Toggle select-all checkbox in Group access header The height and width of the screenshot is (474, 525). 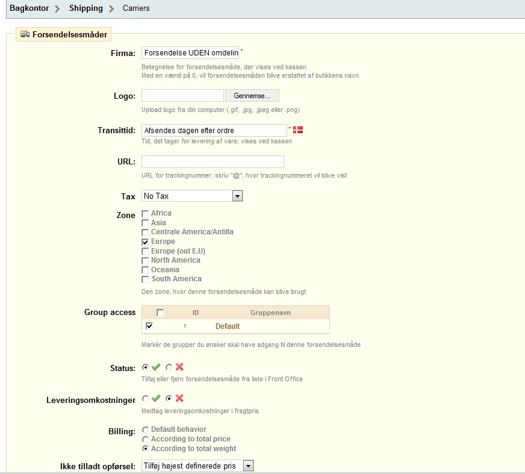click(160, 313)
